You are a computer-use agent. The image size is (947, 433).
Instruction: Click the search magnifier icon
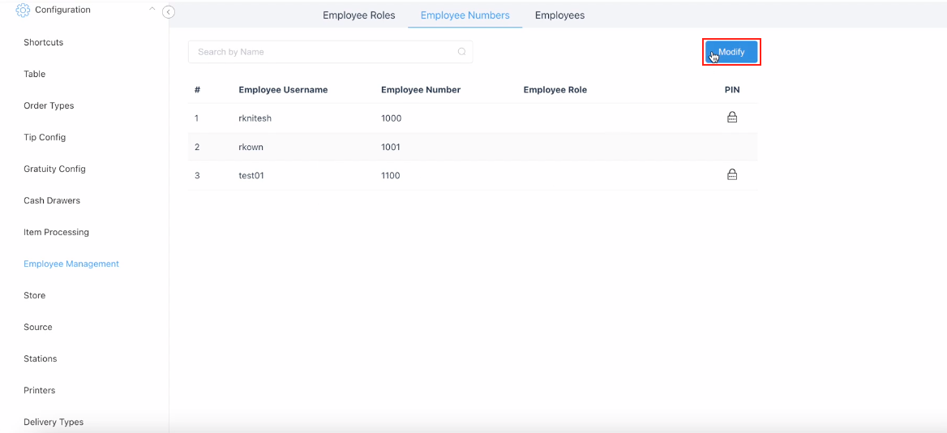tap(461, 52)
